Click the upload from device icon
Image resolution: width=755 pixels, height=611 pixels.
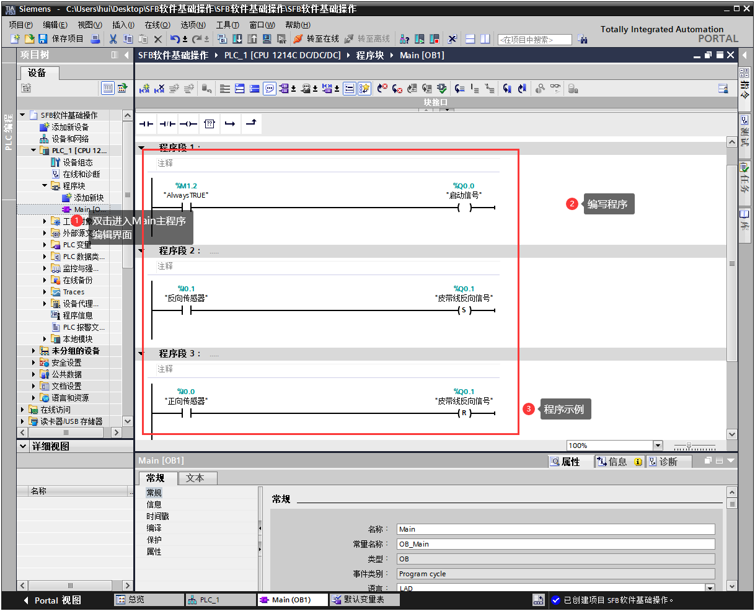(x=252, y=39)
